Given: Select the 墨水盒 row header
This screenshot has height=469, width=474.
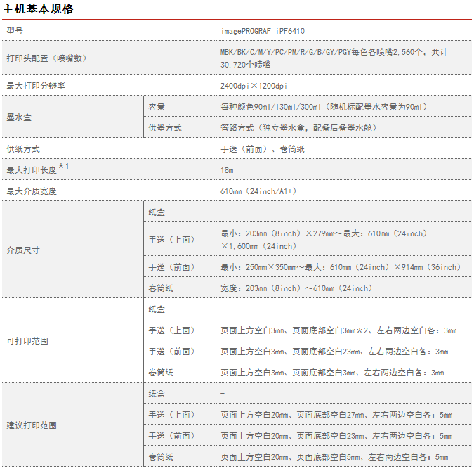Looking at the screenshot, I should [19, 117].
